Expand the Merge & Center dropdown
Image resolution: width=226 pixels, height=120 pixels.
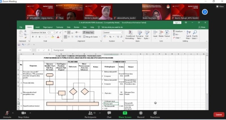pos(99,37)
